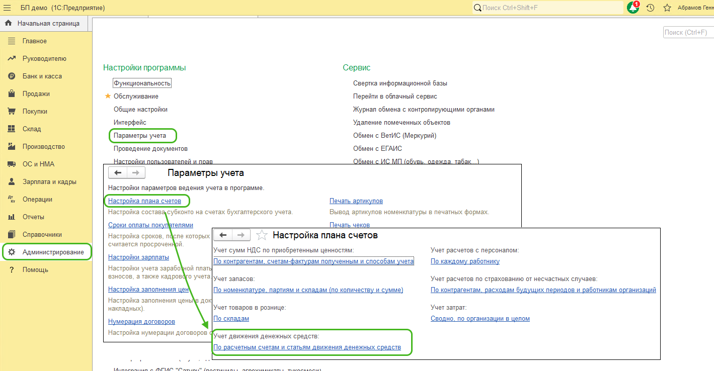Open the Зарплата и кадры section
This screenshot has width=714, height=371.
click(x=49, y=181)
